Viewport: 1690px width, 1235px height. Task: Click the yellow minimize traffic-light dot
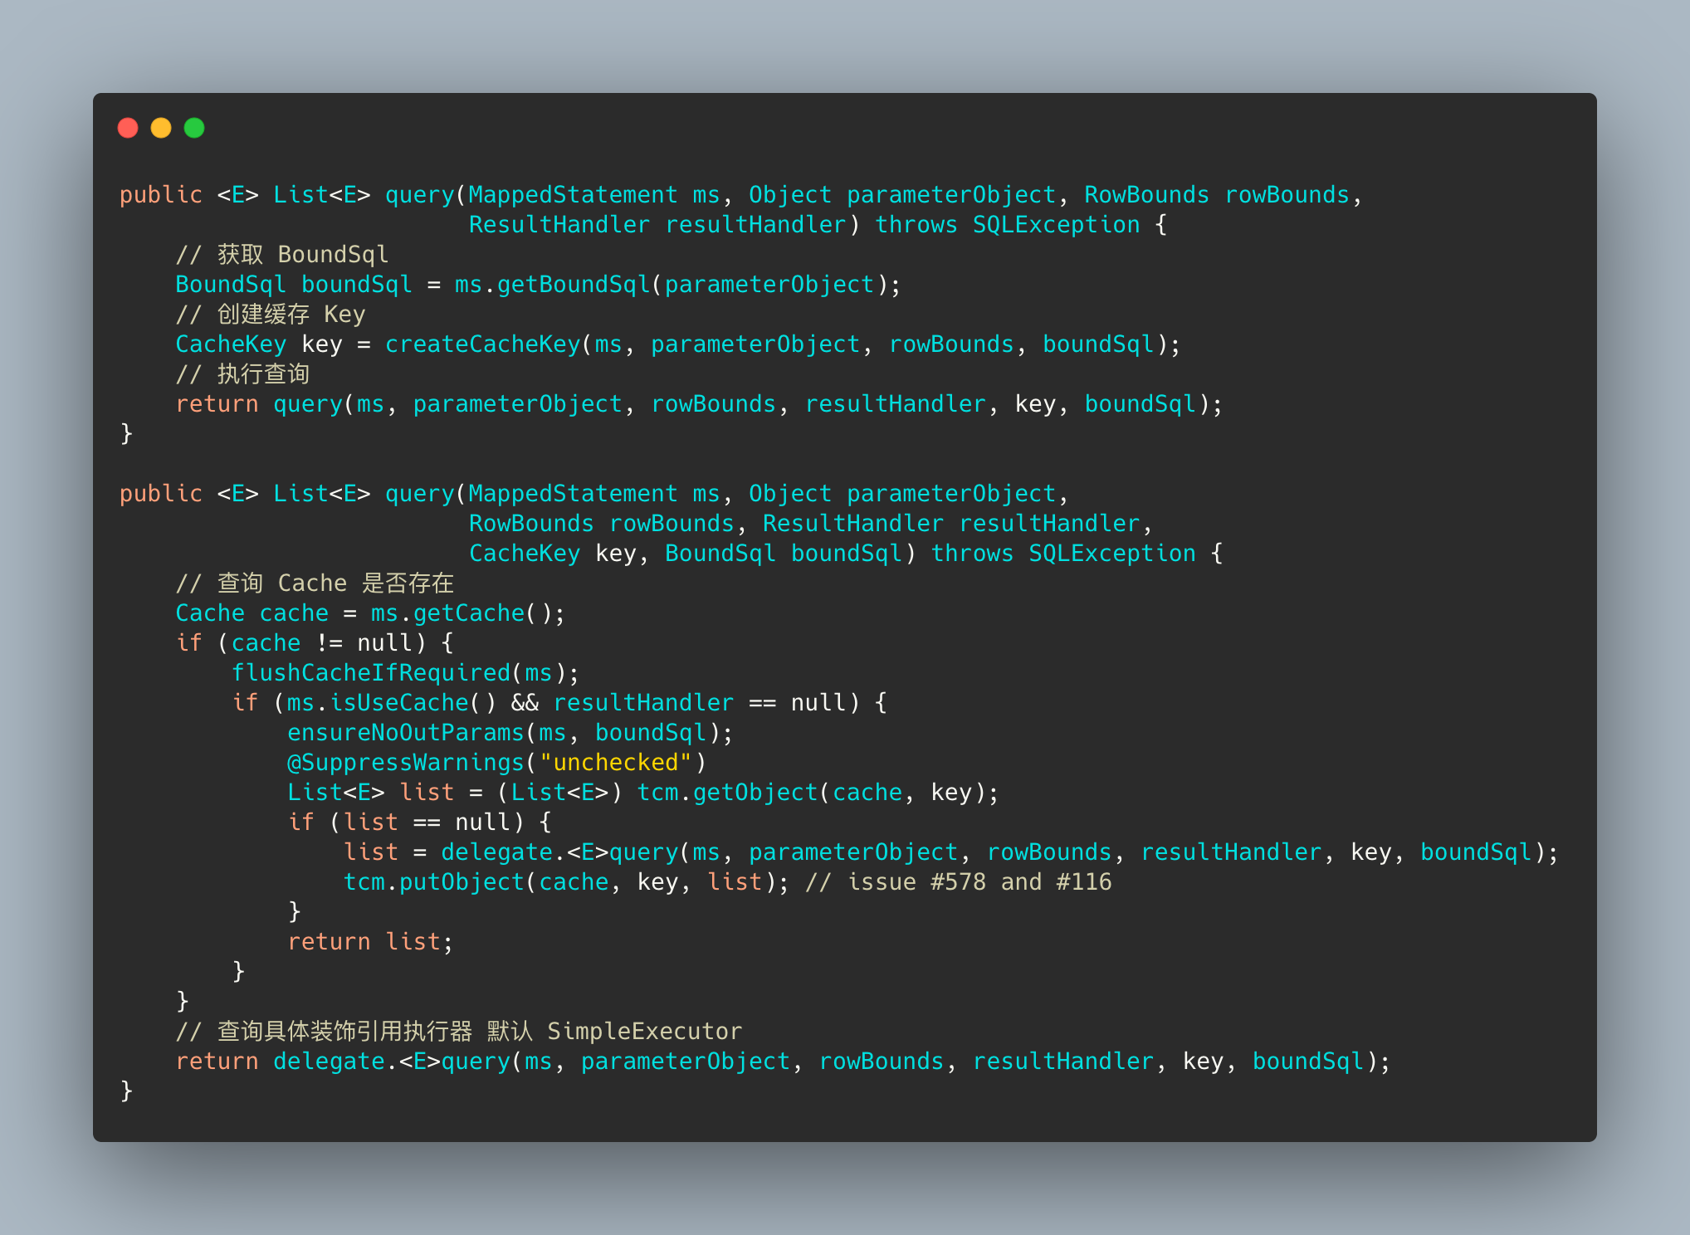tap(161, 128)
